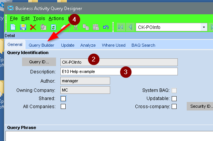Click the Security ID... button

tap(200, 106)
